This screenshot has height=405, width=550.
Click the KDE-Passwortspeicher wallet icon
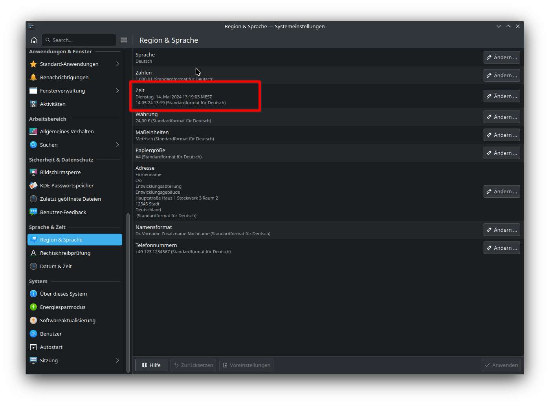pos(33,185)
